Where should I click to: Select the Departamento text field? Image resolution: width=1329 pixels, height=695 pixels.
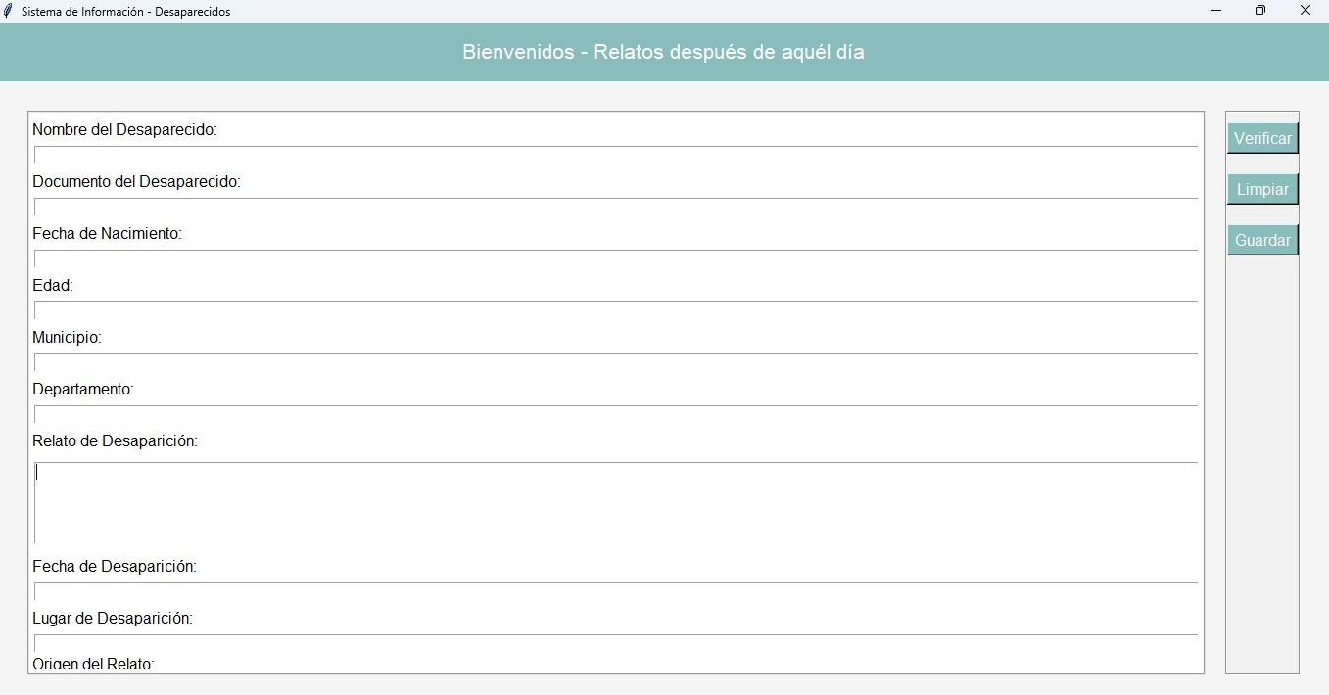pos(616,414)
